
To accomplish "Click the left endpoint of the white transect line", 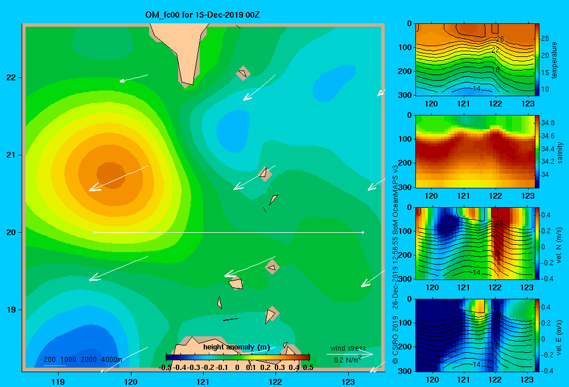I will (94, 232).
